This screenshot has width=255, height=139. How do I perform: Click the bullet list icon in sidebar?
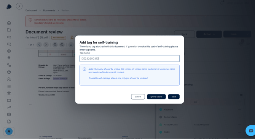[x=9, y=86]
